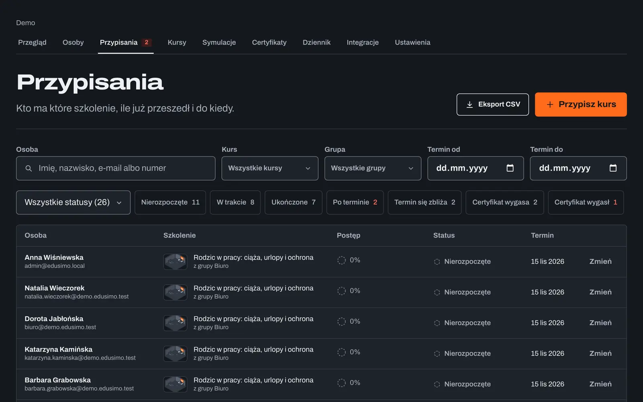
Task: Go to the Ustawienia tab
Action: coord(412,42)
